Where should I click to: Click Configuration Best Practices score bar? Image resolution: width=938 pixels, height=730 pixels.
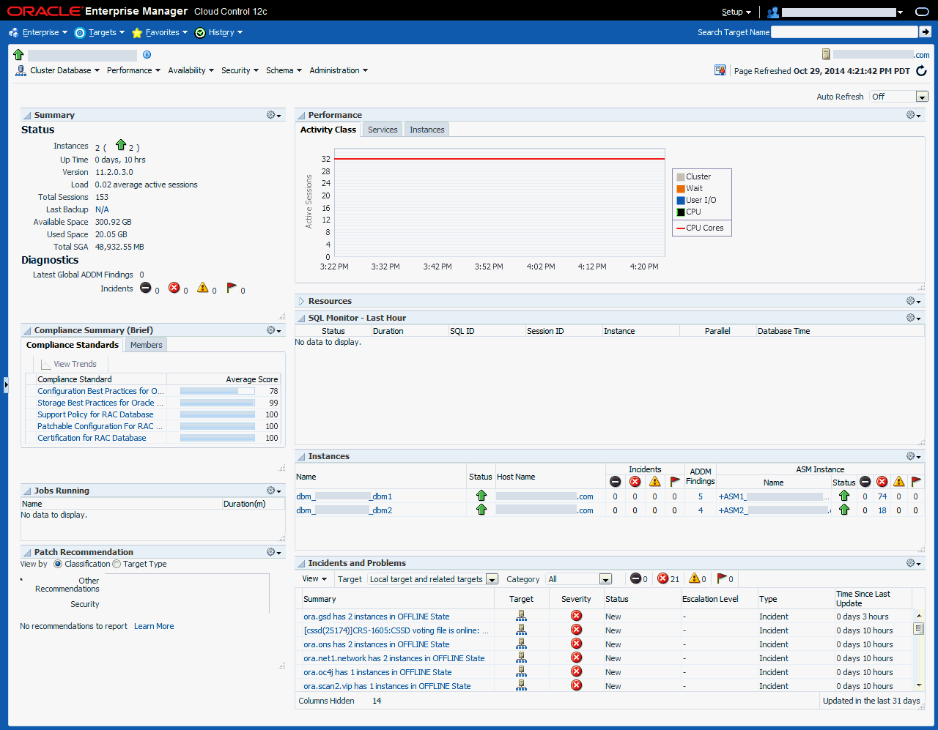(218, 391)
